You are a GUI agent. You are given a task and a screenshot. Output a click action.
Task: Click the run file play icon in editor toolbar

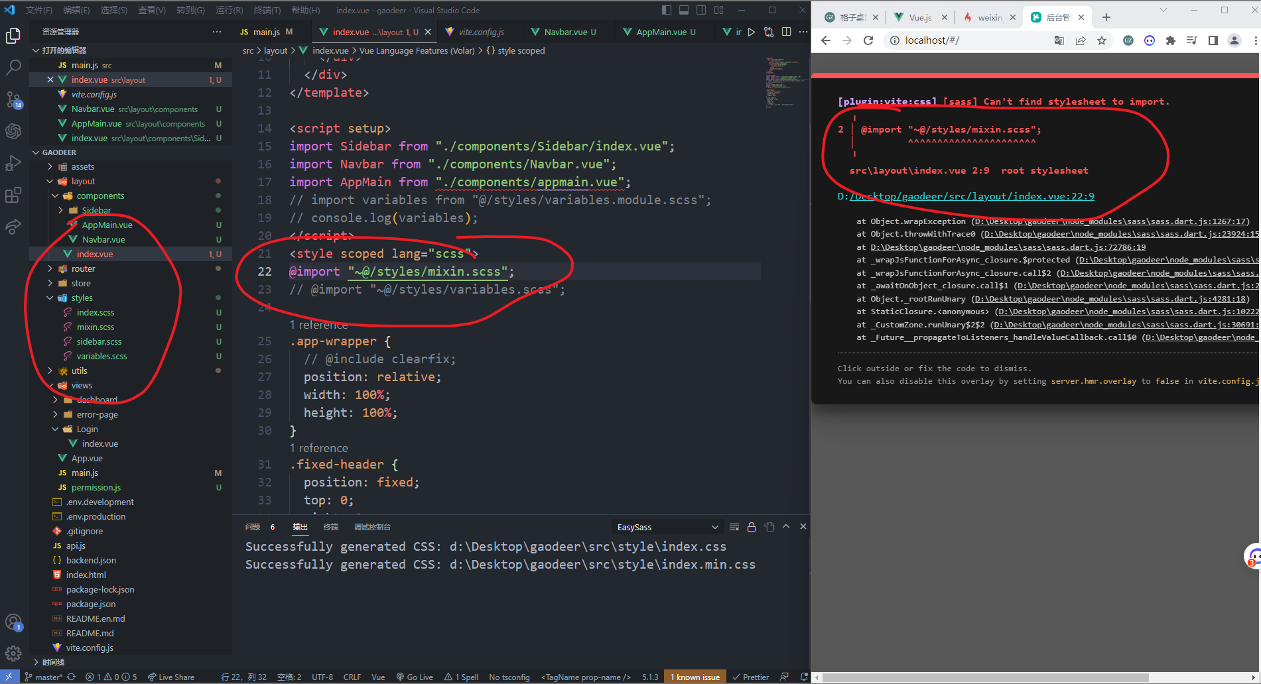click(x=751, y=32)
